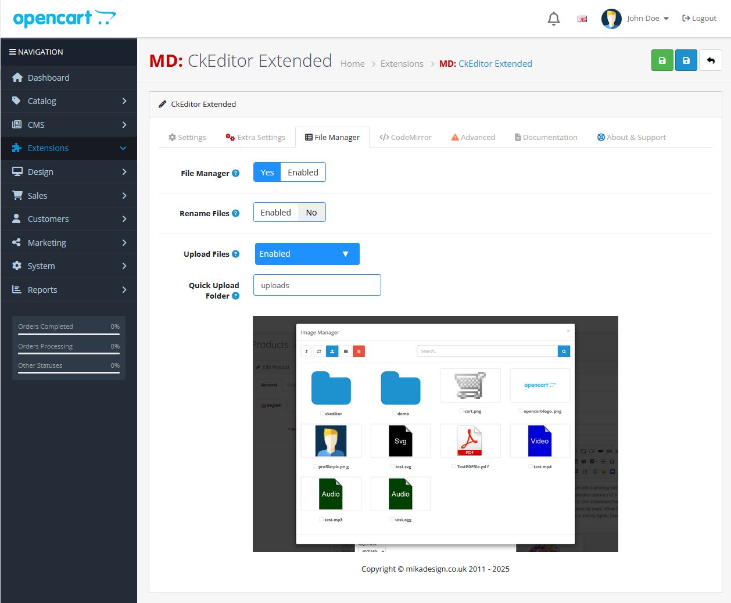The image size is (731, 603).
Task: Open the notifications bell
Action: [554, 19]
